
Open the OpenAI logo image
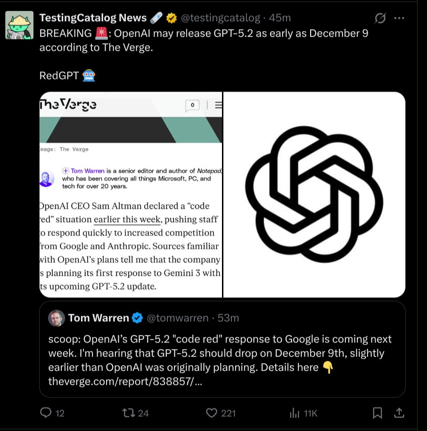tap(314, 194)
